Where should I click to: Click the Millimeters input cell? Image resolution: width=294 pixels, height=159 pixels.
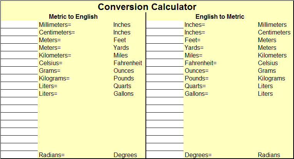tap(19, 25)
